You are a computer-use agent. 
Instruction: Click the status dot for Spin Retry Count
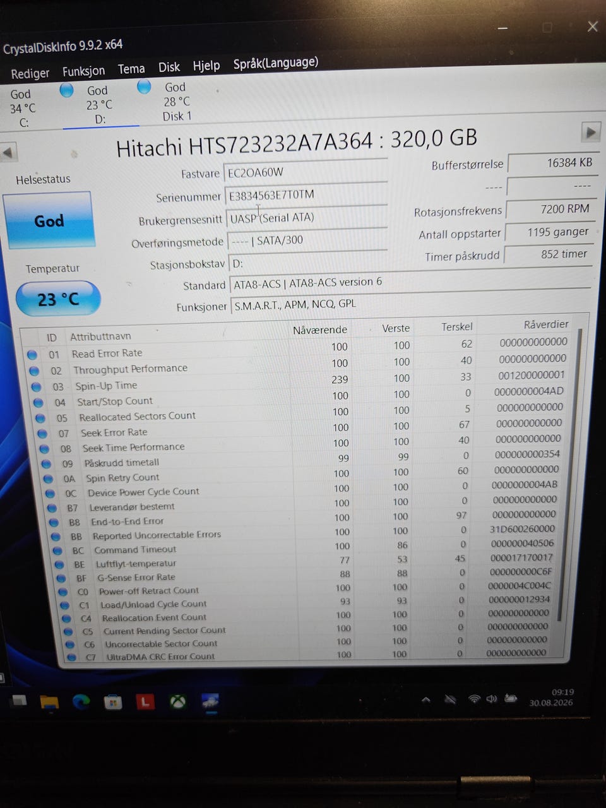(48, 479)
